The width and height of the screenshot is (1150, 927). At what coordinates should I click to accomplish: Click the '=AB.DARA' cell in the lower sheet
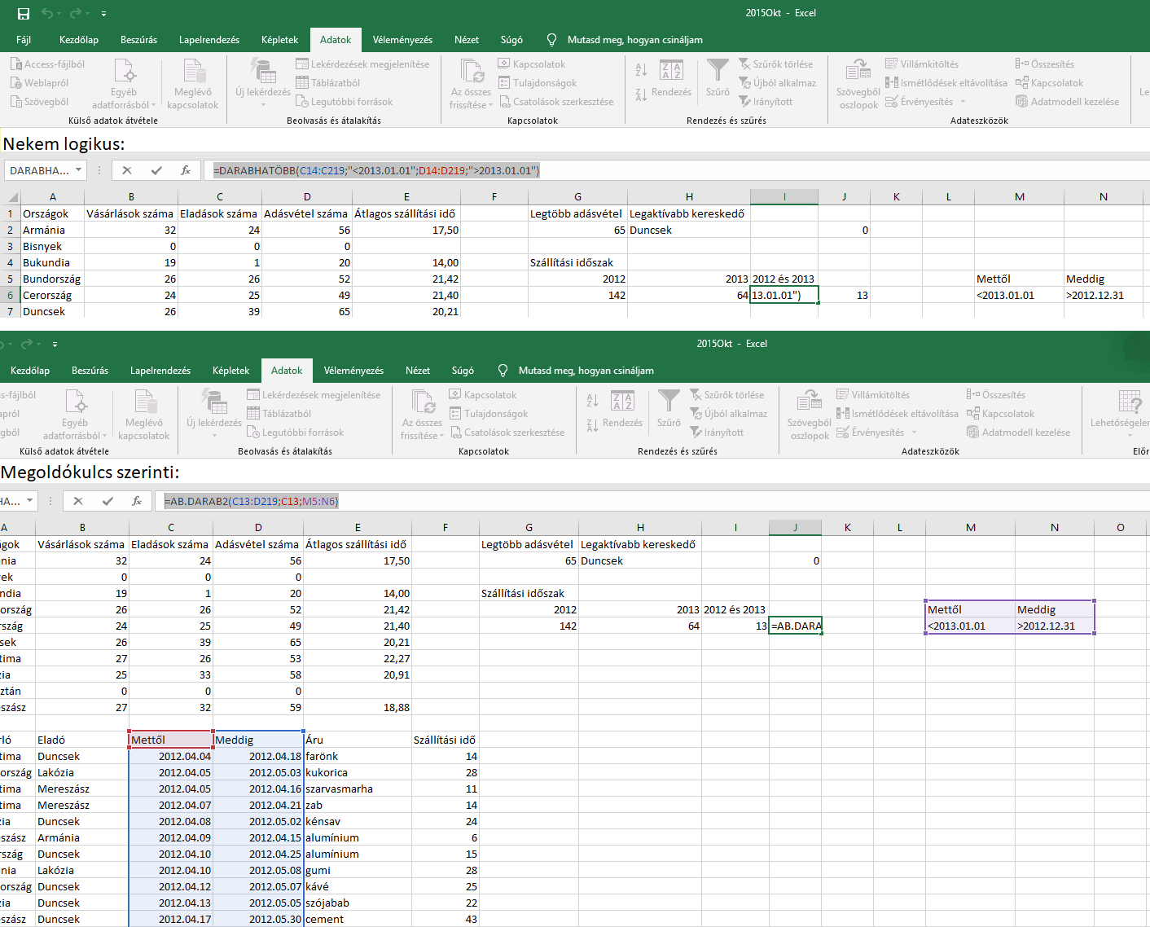pos(796,626)
